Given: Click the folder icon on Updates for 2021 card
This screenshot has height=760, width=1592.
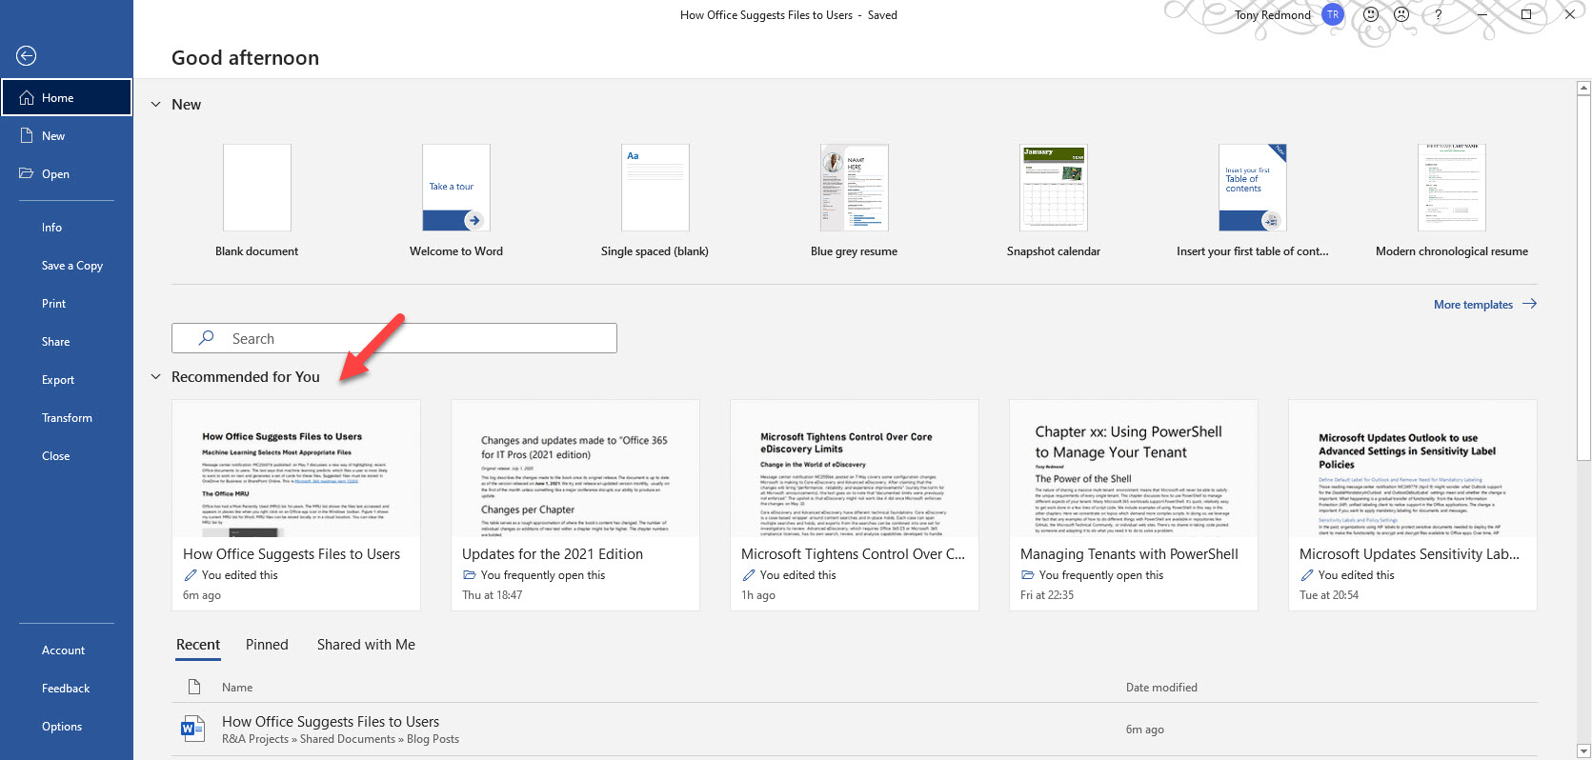Looking at the screenshot, I should click(469, 575).
